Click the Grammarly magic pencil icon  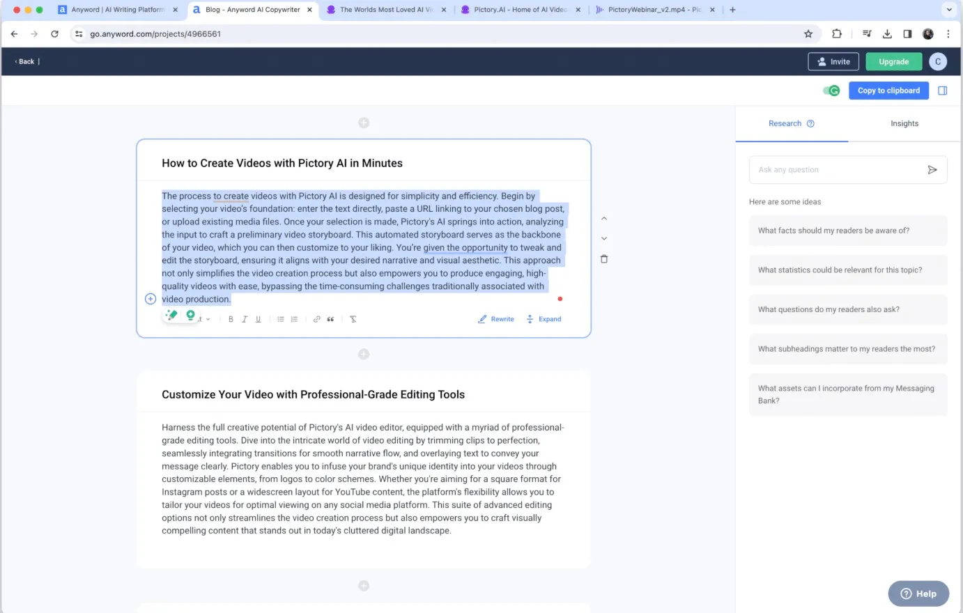(x=172, y=315)
